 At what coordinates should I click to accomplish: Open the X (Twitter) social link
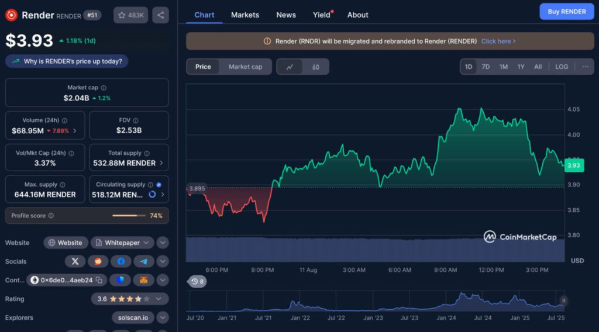75,261
